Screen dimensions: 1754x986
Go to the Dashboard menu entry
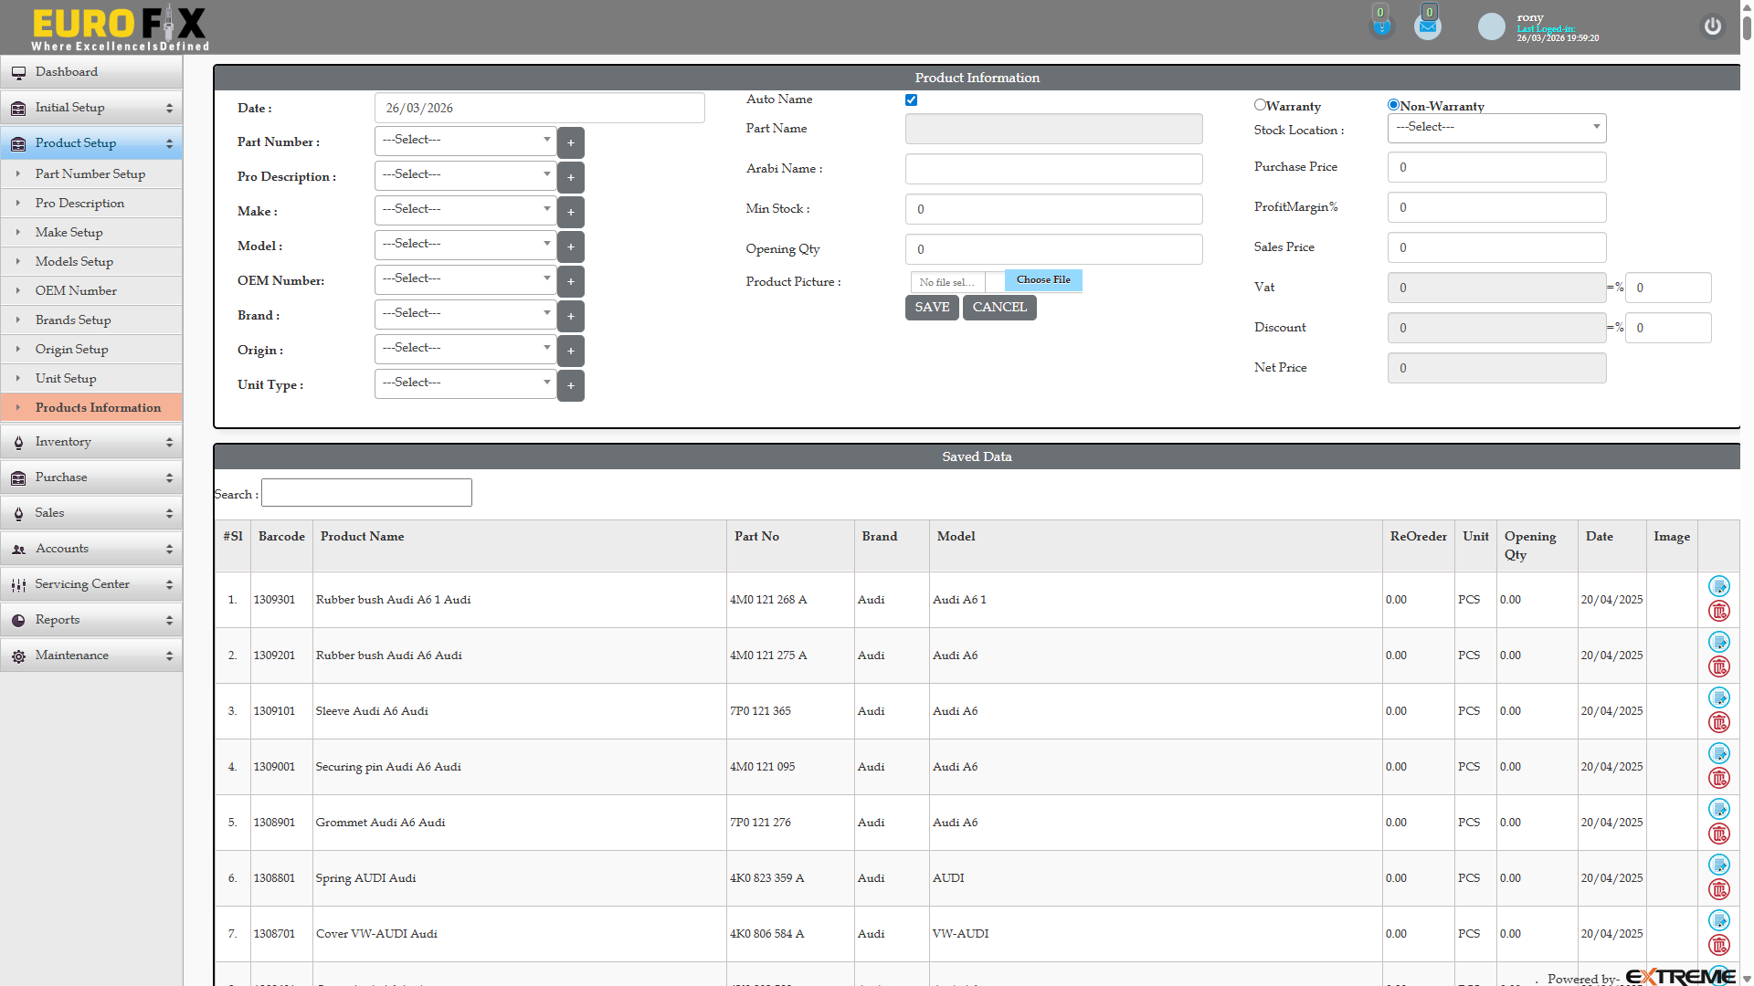66,72
